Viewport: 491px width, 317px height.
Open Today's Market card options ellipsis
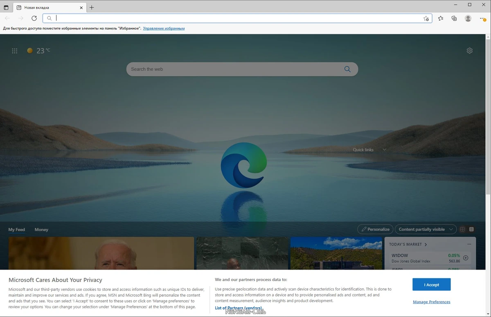coord(469,244)
